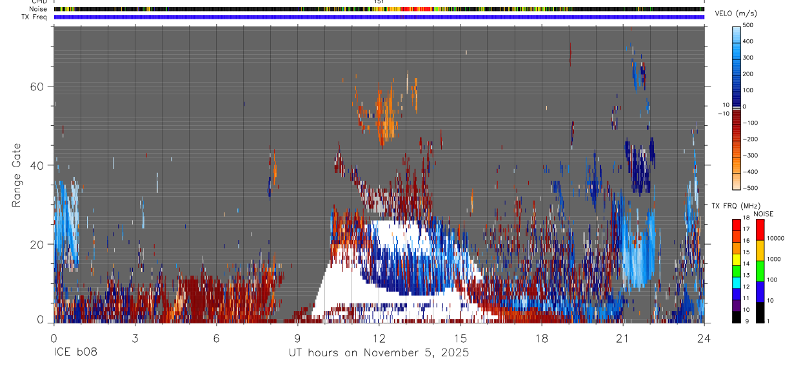Click the 12 tick label on the UT hours axis
The width and height of the screenshot is (792, 366).
coord(379,338)
